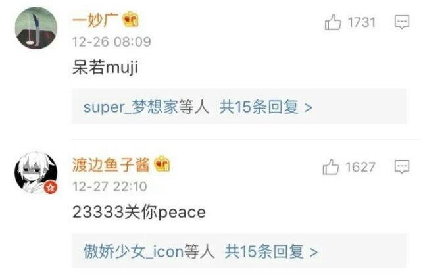Tap the timestamp 12-27 22:10
The width and height of the screenshot is (421, 277).
[x=110, y=186]
